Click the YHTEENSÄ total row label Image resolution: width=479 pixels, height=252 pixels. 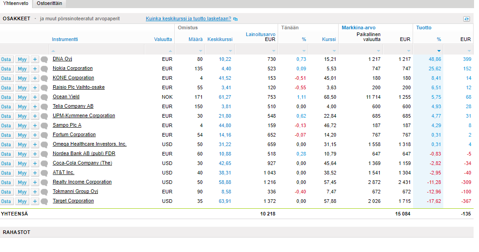pos(14,214)
